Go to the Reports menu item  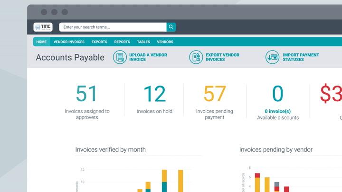coord(122,42)
